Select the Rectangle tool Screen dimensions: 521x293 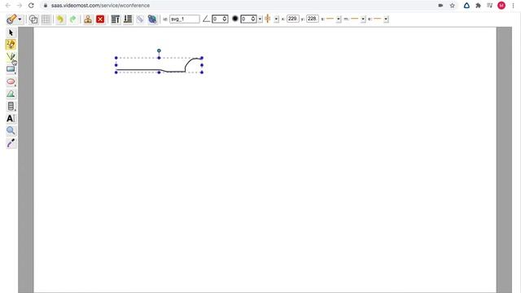[11, 69]
